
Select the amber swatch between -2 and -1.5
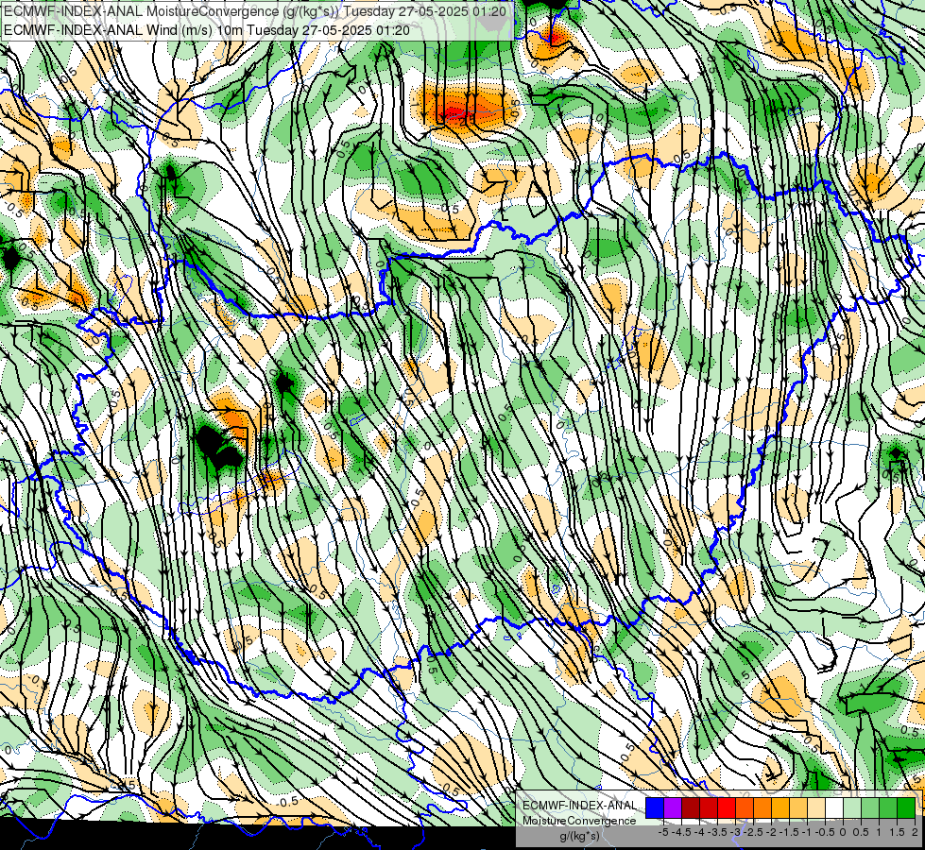point(780,807)
